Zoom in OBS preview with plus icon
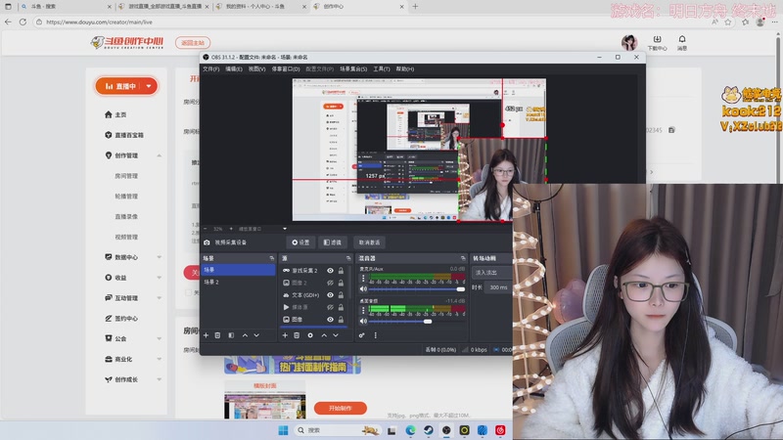This screenshot has height=440, width=783. click(231, 229)
